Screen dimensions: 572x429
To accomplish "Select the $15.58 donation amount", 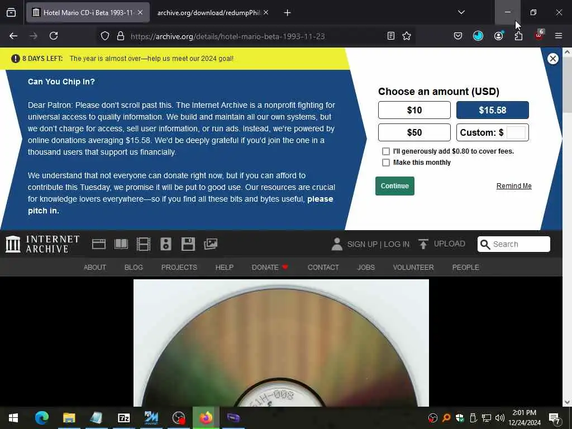I will click(x=493, y=110).
